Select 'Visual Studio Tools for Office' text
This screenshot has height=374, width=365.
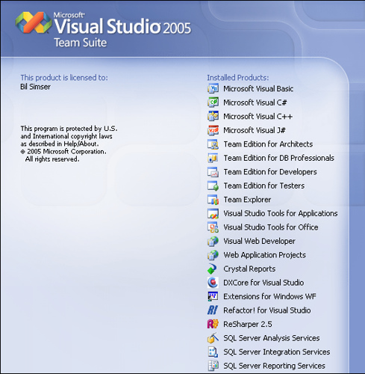[x=271, y=227]
